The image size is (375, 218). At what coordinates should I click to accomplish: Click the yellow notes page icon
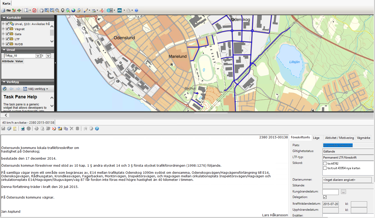pyautogui.click(x=15, y=128)
